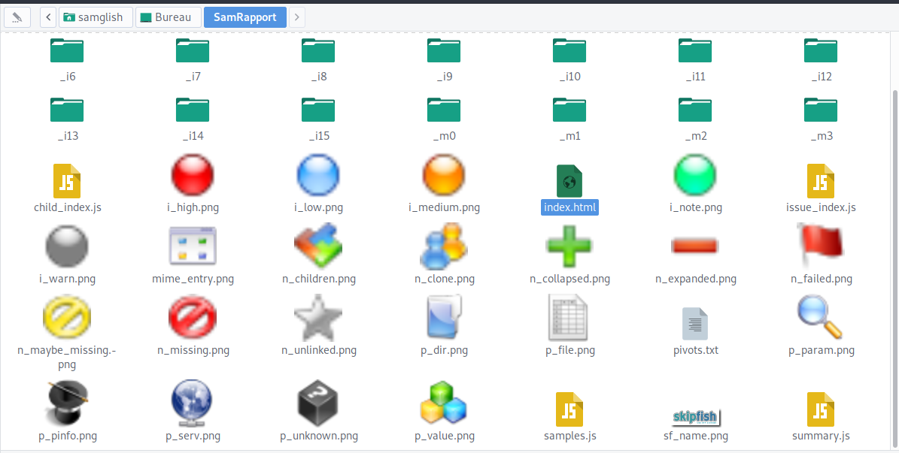Select the p_file.png spreadsheet thumbnail

569,318
